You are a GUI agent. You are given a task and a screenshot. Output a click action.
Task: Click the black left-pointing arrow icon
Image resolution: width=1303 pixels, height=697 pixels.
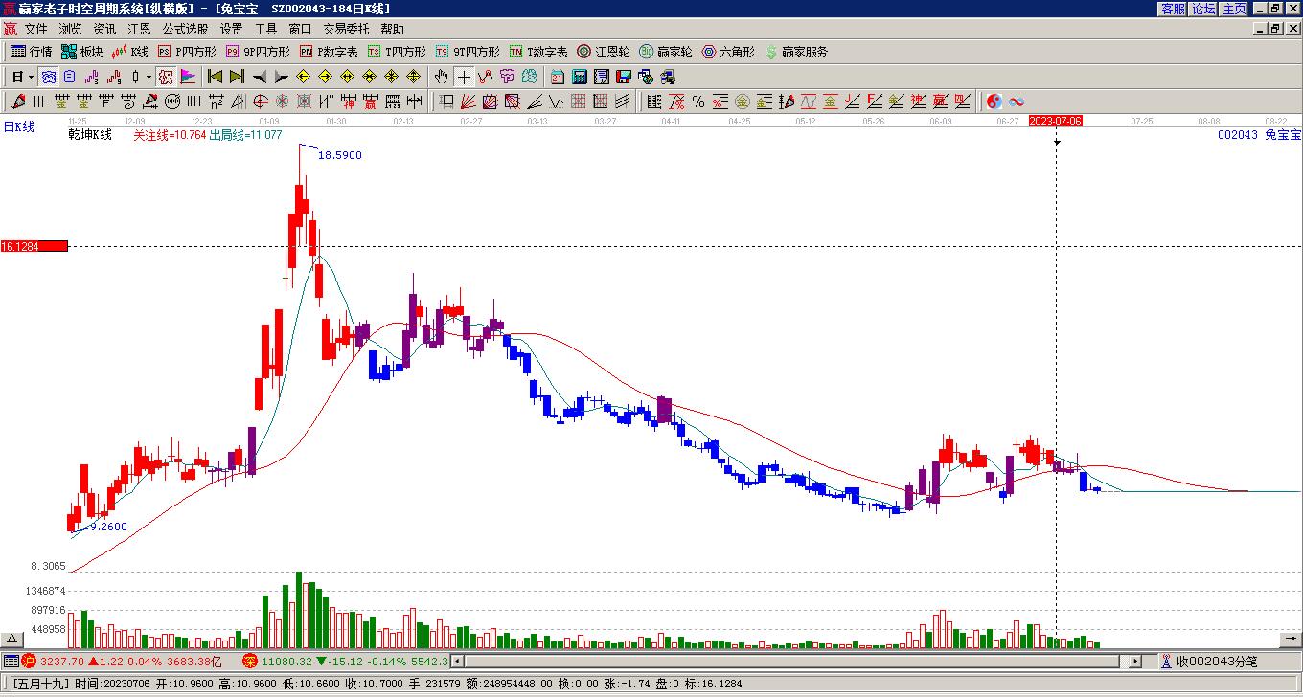260,77
